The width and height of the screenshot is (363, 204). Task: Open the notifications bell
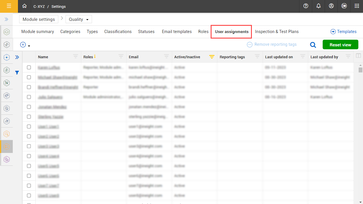(318, 6)
